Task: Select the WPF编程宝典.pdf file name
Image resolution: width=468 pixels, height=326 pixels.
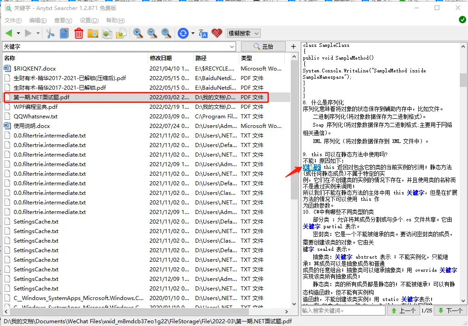Action: click(x=36, y=107)
